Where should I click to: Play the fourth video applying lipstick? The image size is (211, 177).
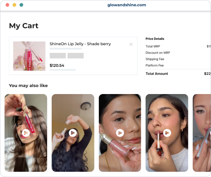click(x=167, y=133)
